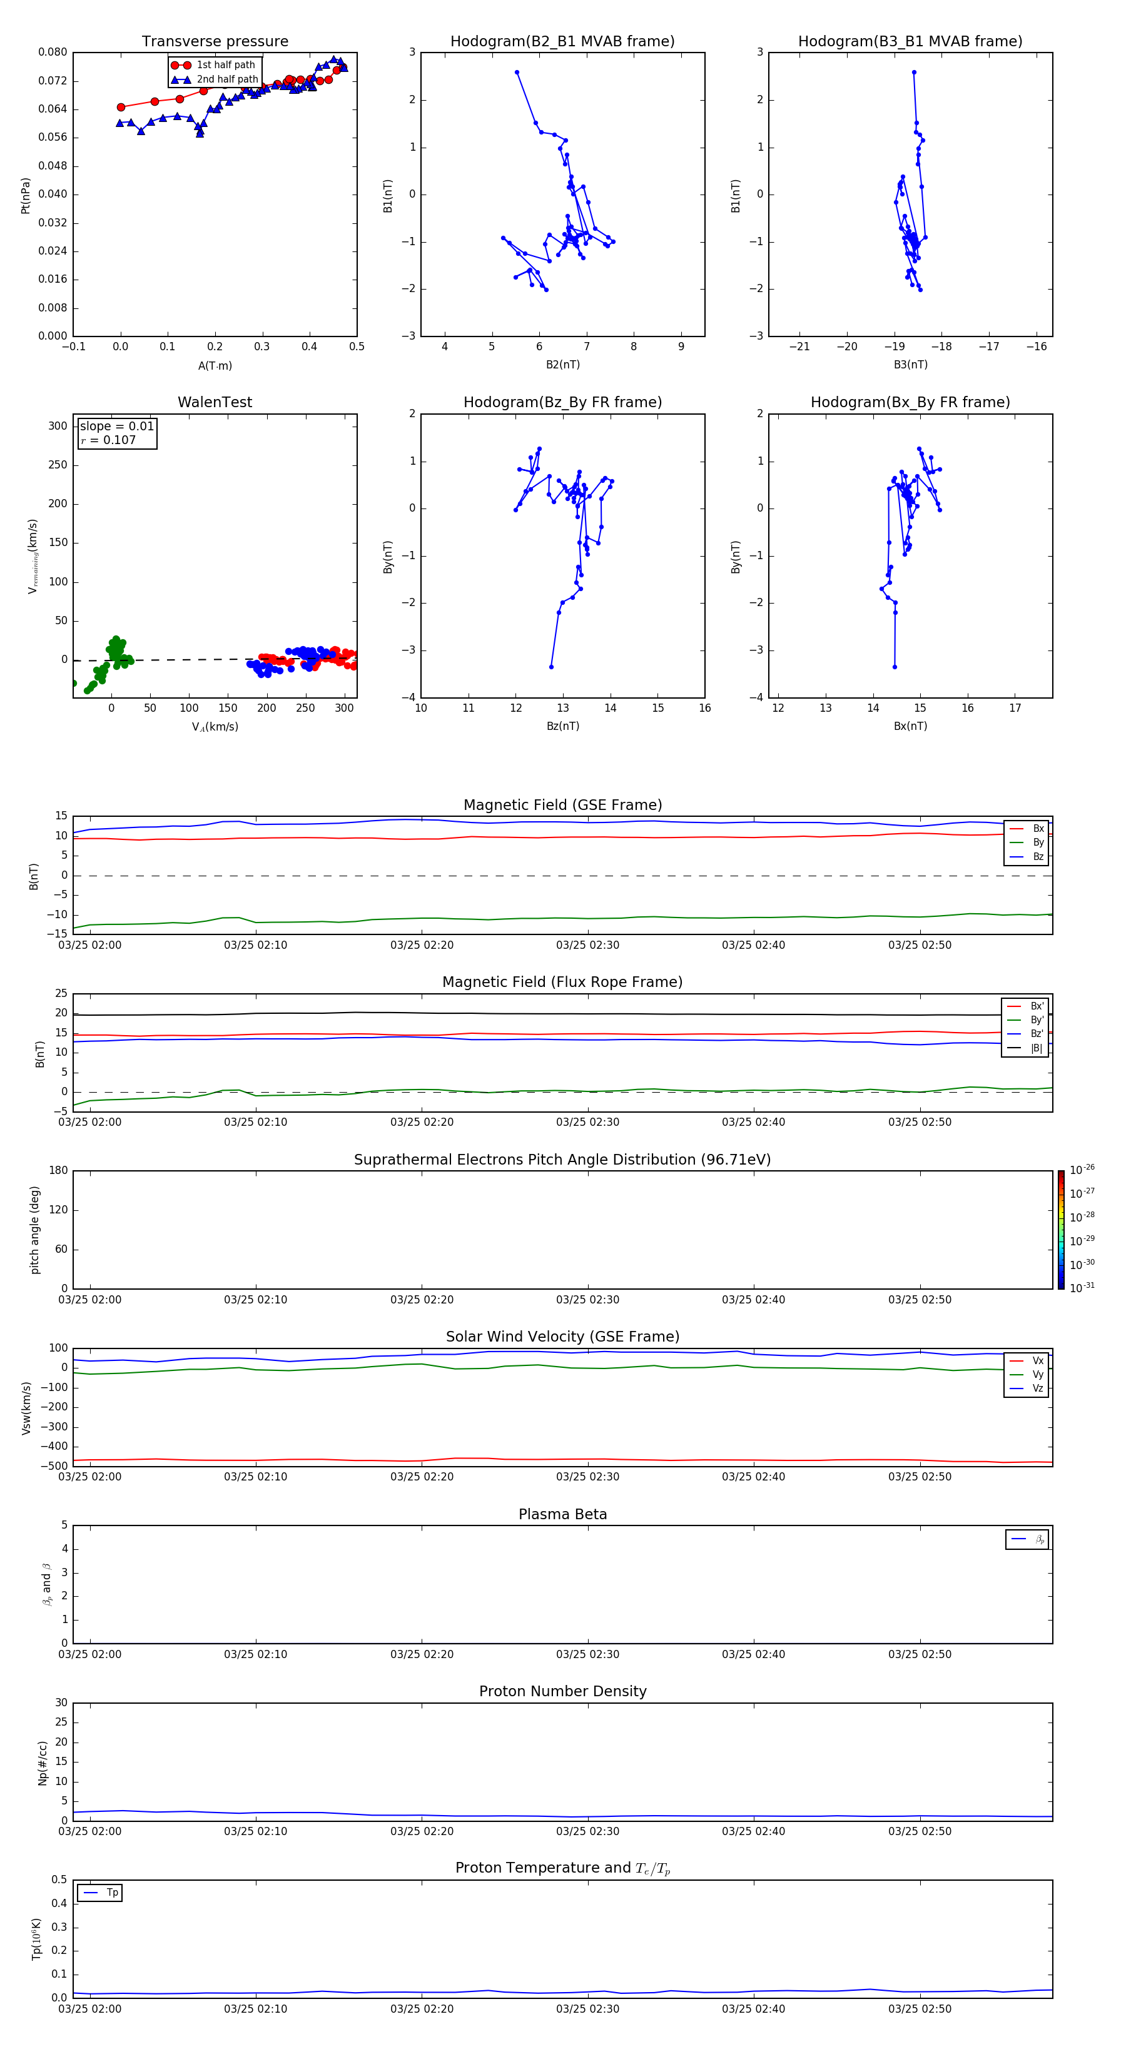The width and height of the screenshot is (1126, 2064).
Task: Click the 'Np(#/cc)' y-axis label
Action: (43, 1763)
